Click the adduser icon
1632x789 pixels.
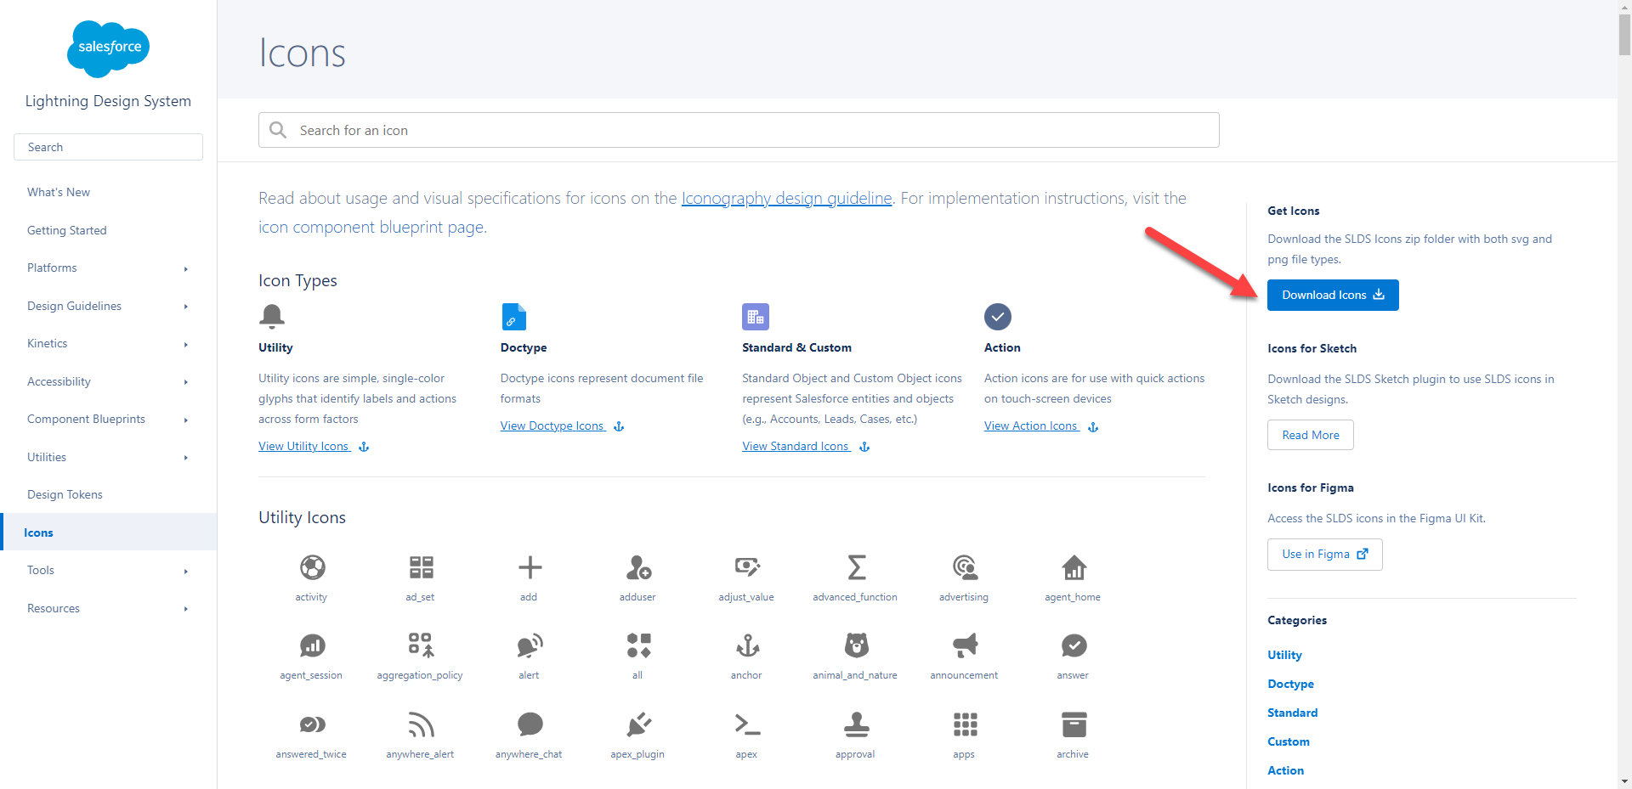tap(637, 567)
